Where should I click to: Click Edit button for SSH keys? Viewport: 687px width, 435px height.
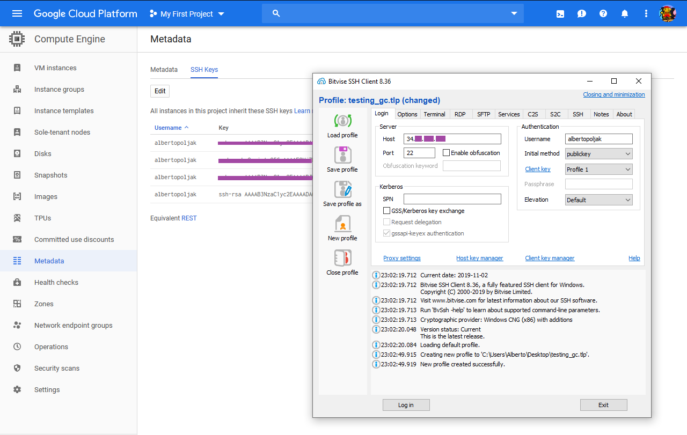click(160, 91)
